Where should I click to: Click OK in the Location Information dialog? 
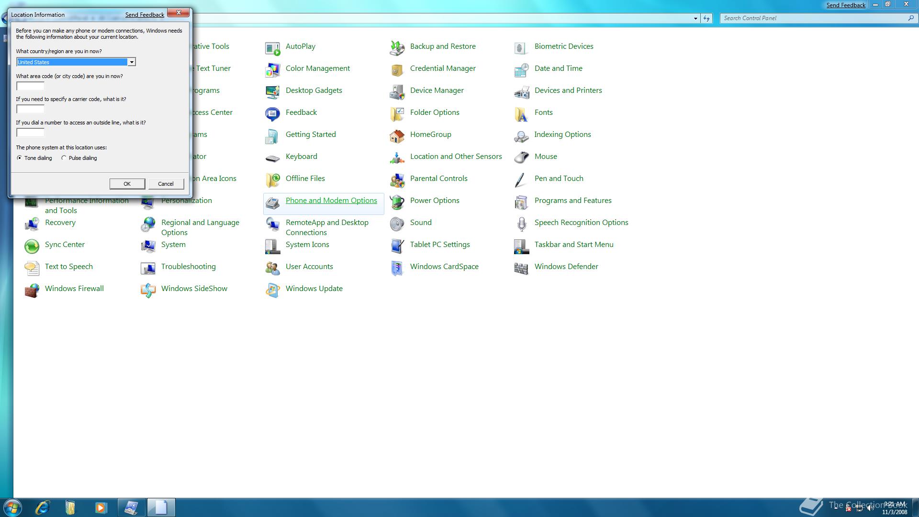[127, 184]
